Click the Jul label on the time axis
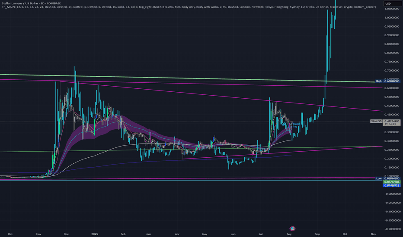This screenshot has width=403, height=237. pos(261,234)
